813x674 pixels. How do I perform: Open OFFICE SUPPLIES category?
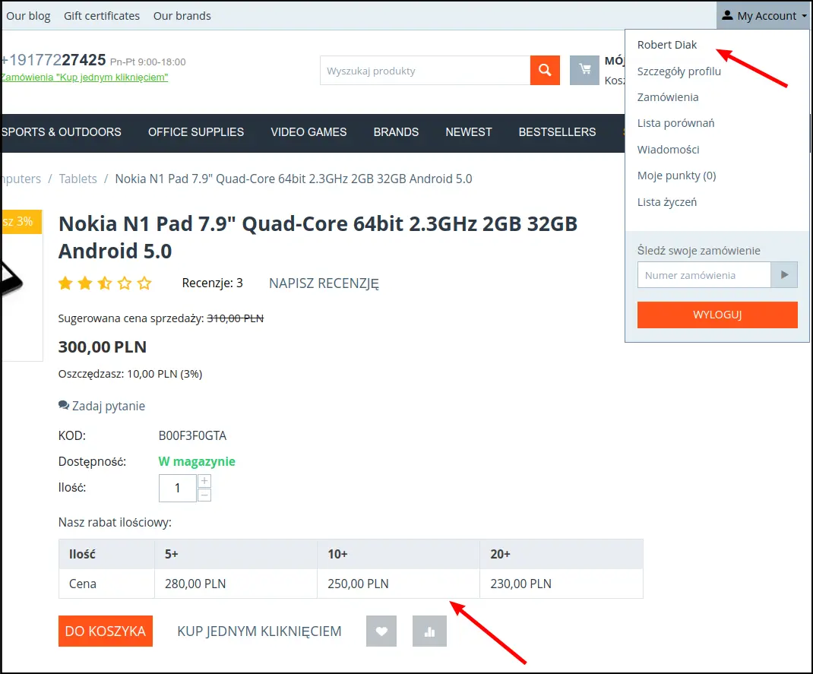pyautogui.click(x=196, y=132)
